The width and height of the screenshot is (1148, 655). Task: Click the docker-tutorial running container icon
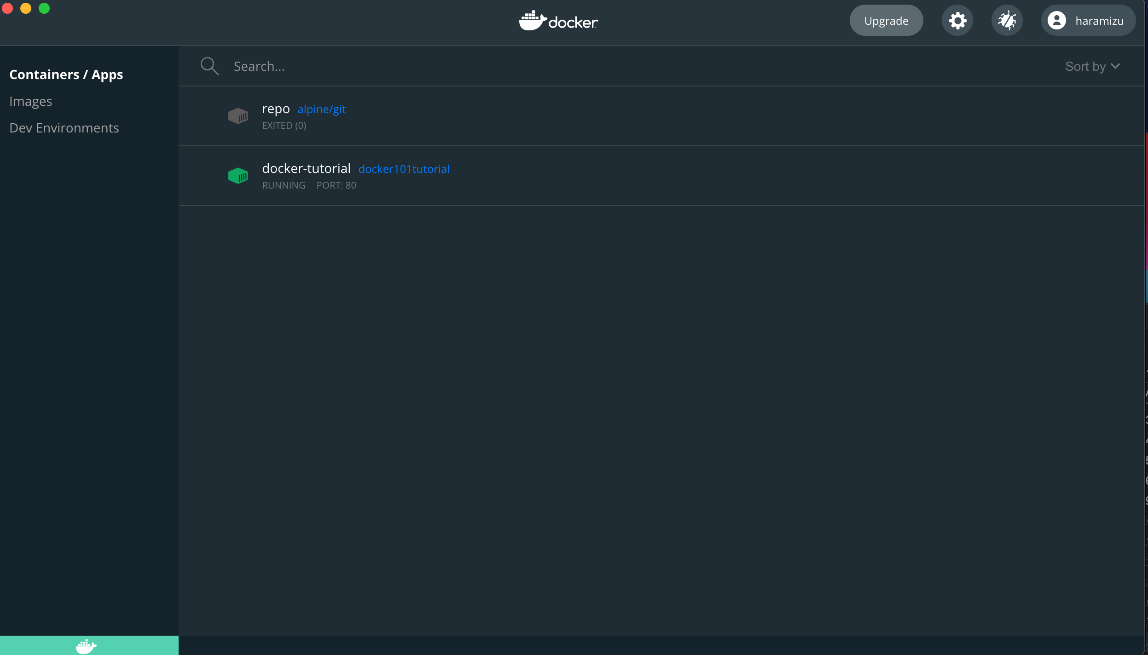[x=238, y=175]
